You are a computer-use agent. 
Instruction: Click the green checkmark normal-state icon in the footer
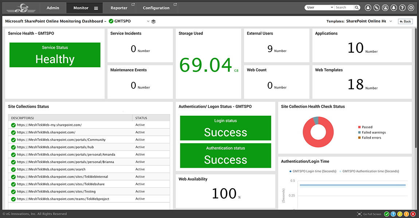point(387,214)
